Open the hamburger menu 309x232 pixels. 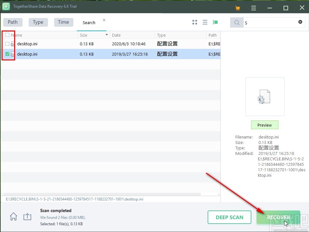[254, 7]
